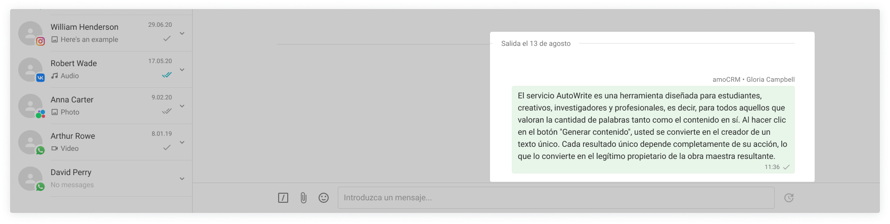Viewport: 890px width, 224px height.
Task: Open David Perry chat dropdown arrow
Action: click(182, 179)
